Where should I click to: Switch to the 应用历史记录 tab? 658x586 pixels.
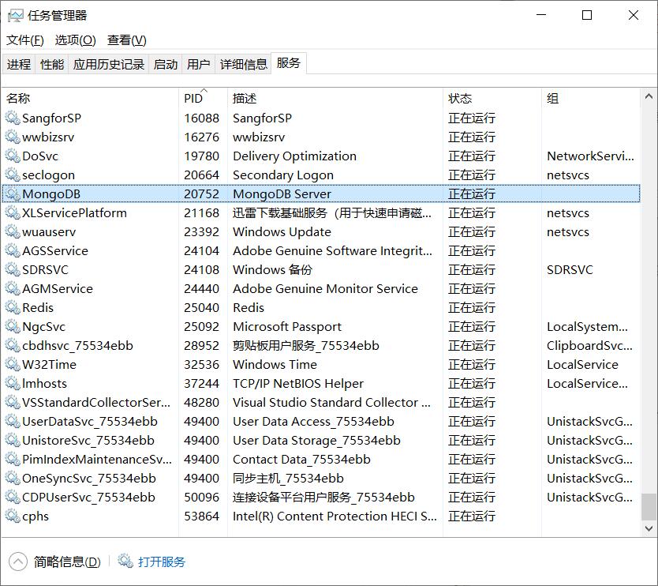pos(109,64)
